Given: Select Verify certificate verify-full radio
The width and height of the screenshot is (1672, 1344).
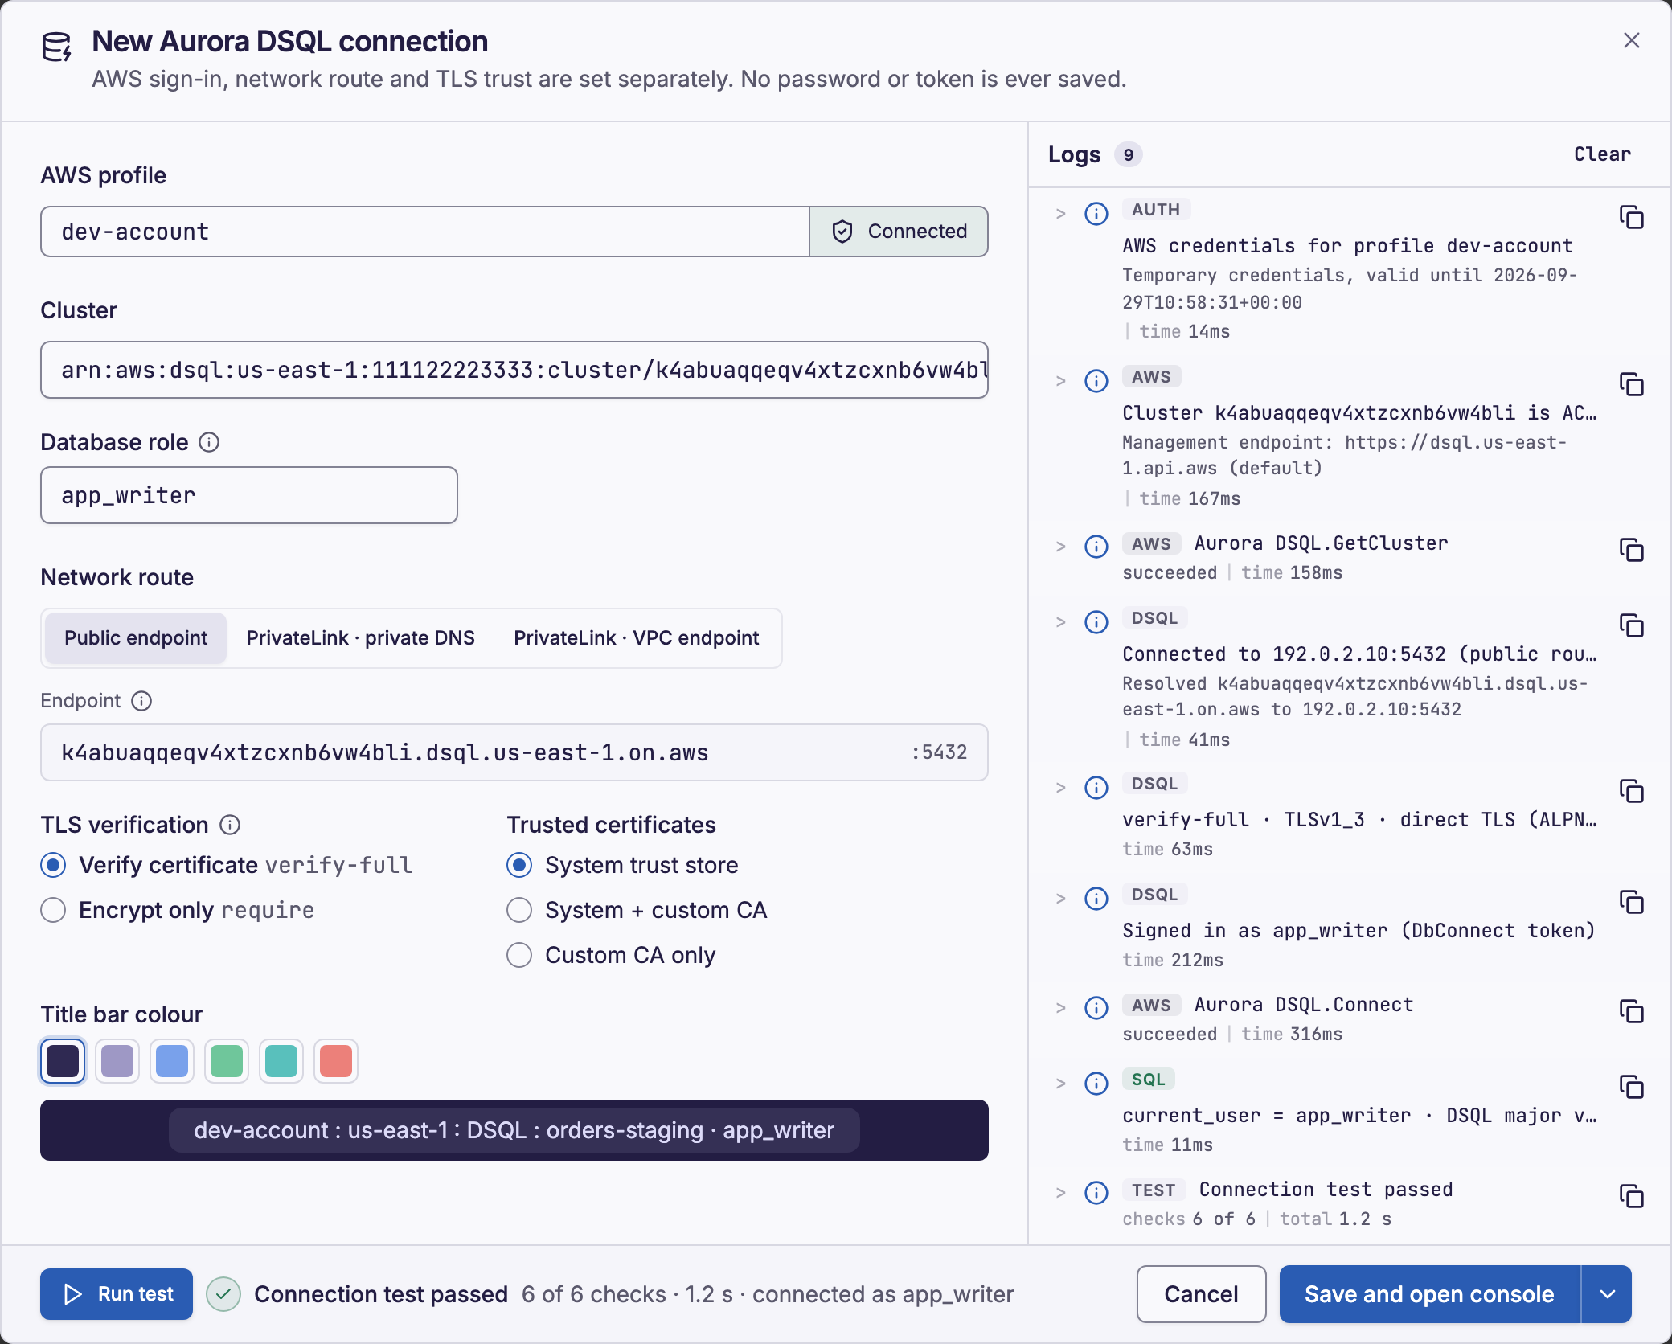Looking at the screenshot, I should click(x=53, y=865).
